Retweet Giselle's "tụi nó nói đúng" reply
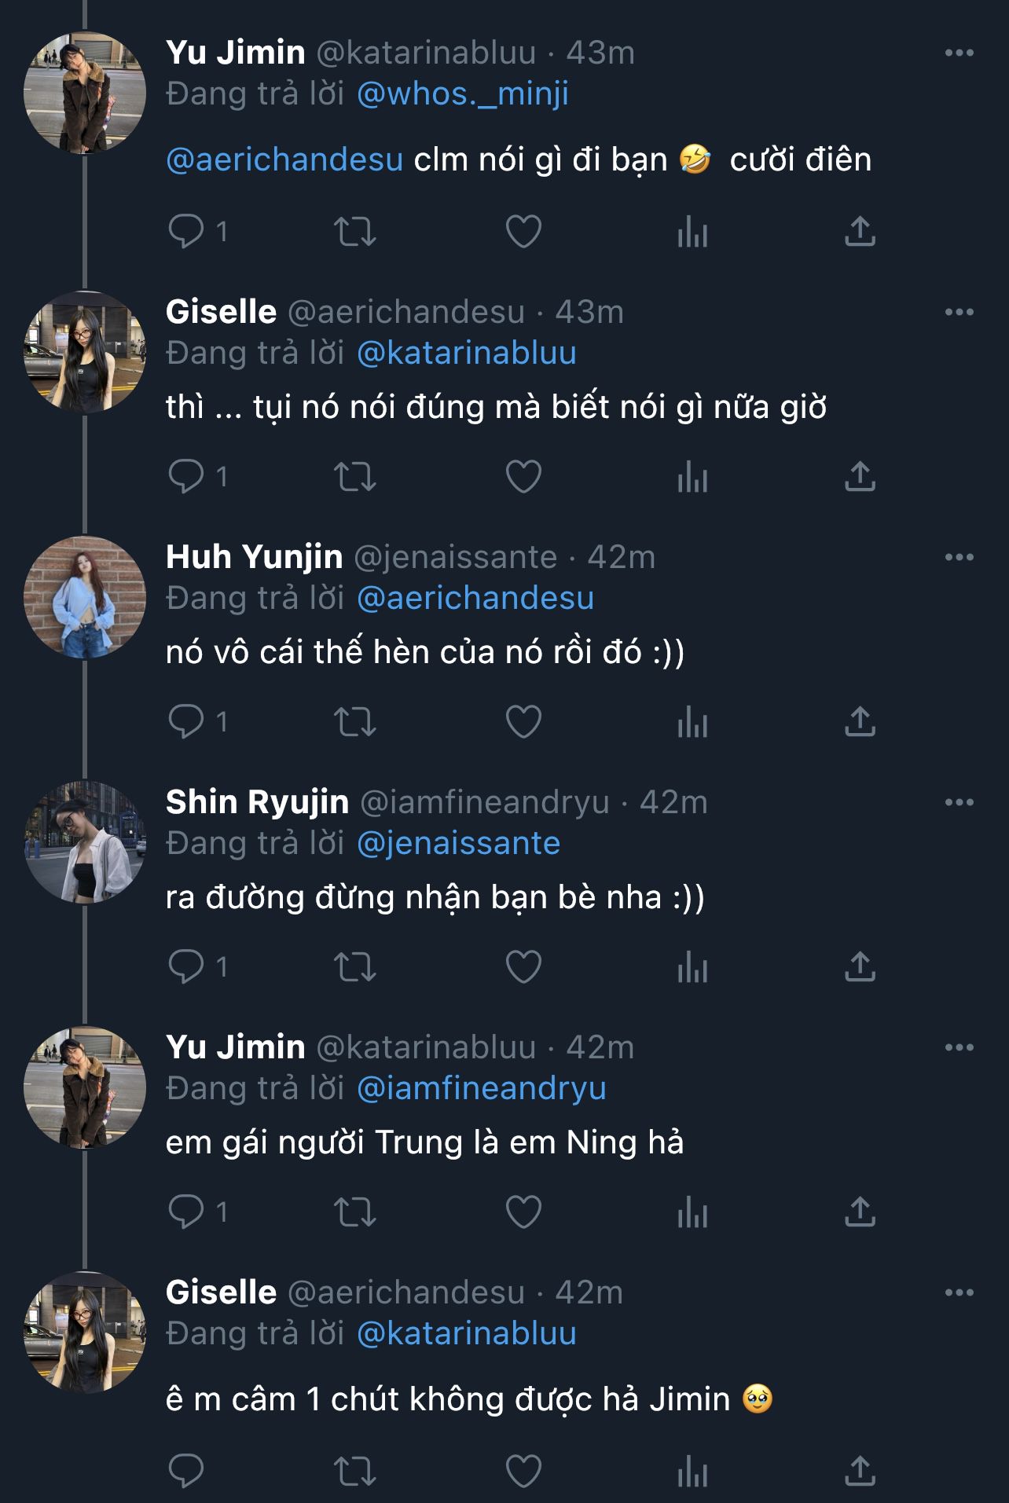1009x1503 pixels. 355,477
